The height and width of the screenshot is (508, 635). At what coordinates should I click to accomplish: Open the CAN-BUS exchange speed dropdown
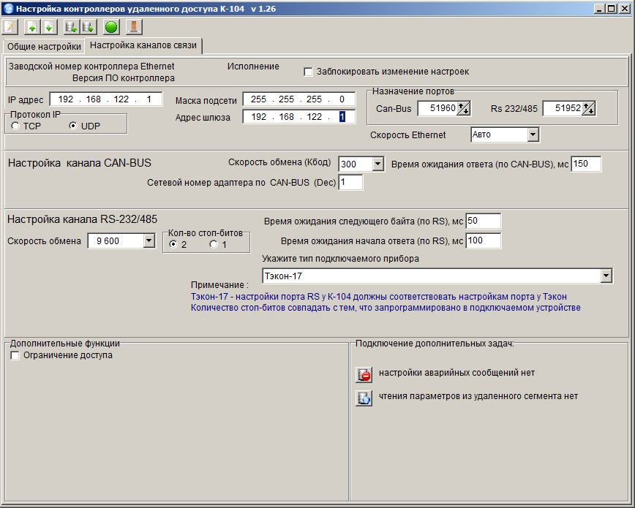point(377,164)
